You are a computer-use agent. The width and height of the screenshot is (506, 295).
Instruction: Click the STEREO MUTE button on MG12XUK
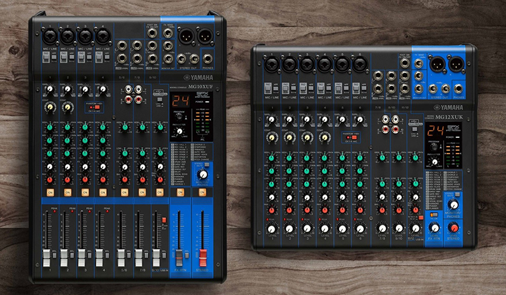[458, 195]
